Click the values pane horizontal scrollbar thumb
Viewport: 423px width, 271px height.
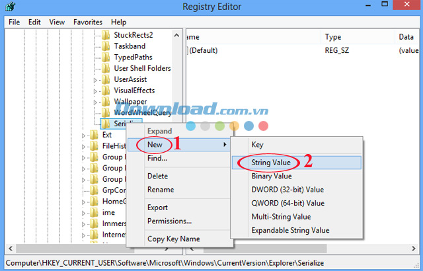265,249
